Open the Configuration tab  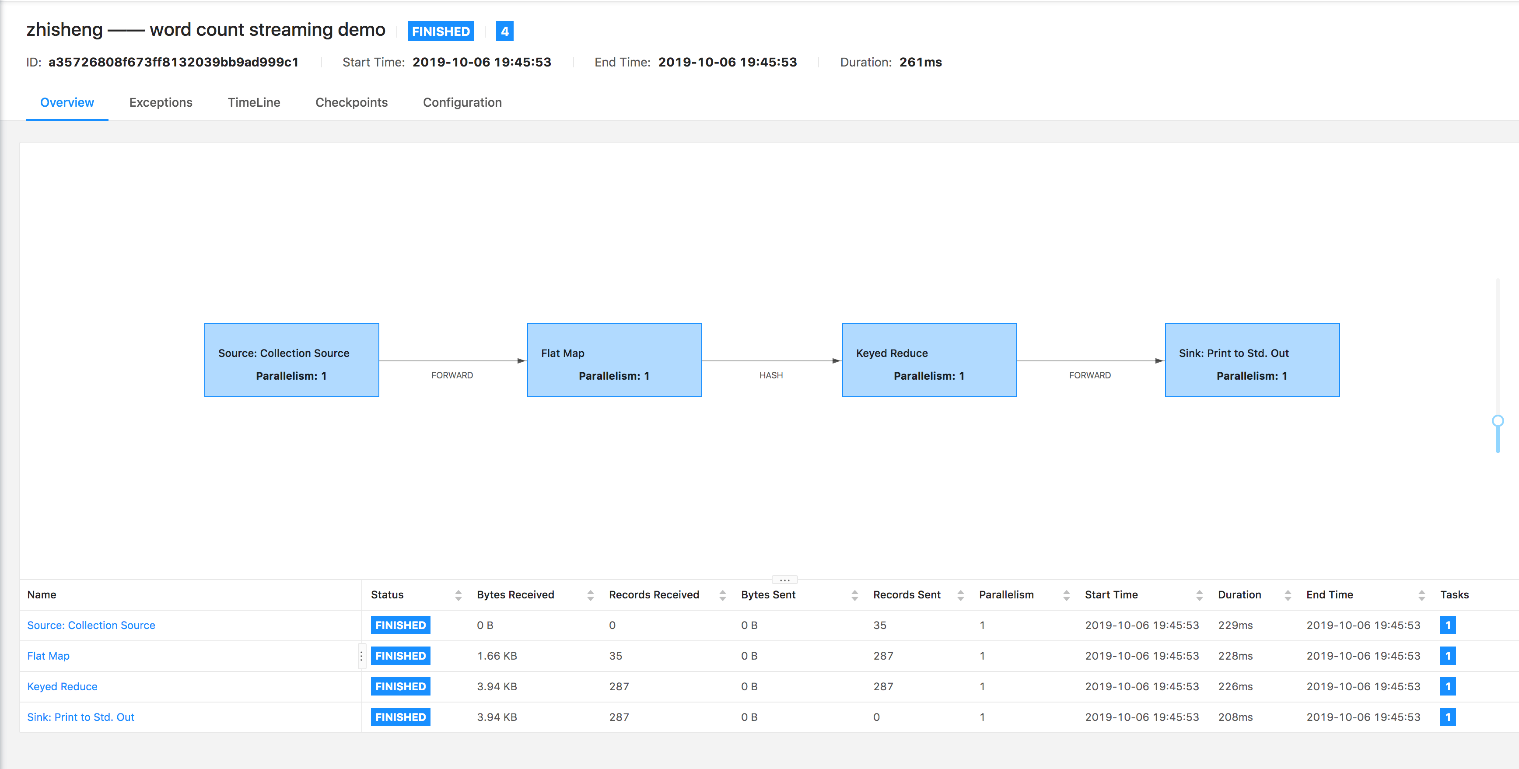[x=462, y=103]
